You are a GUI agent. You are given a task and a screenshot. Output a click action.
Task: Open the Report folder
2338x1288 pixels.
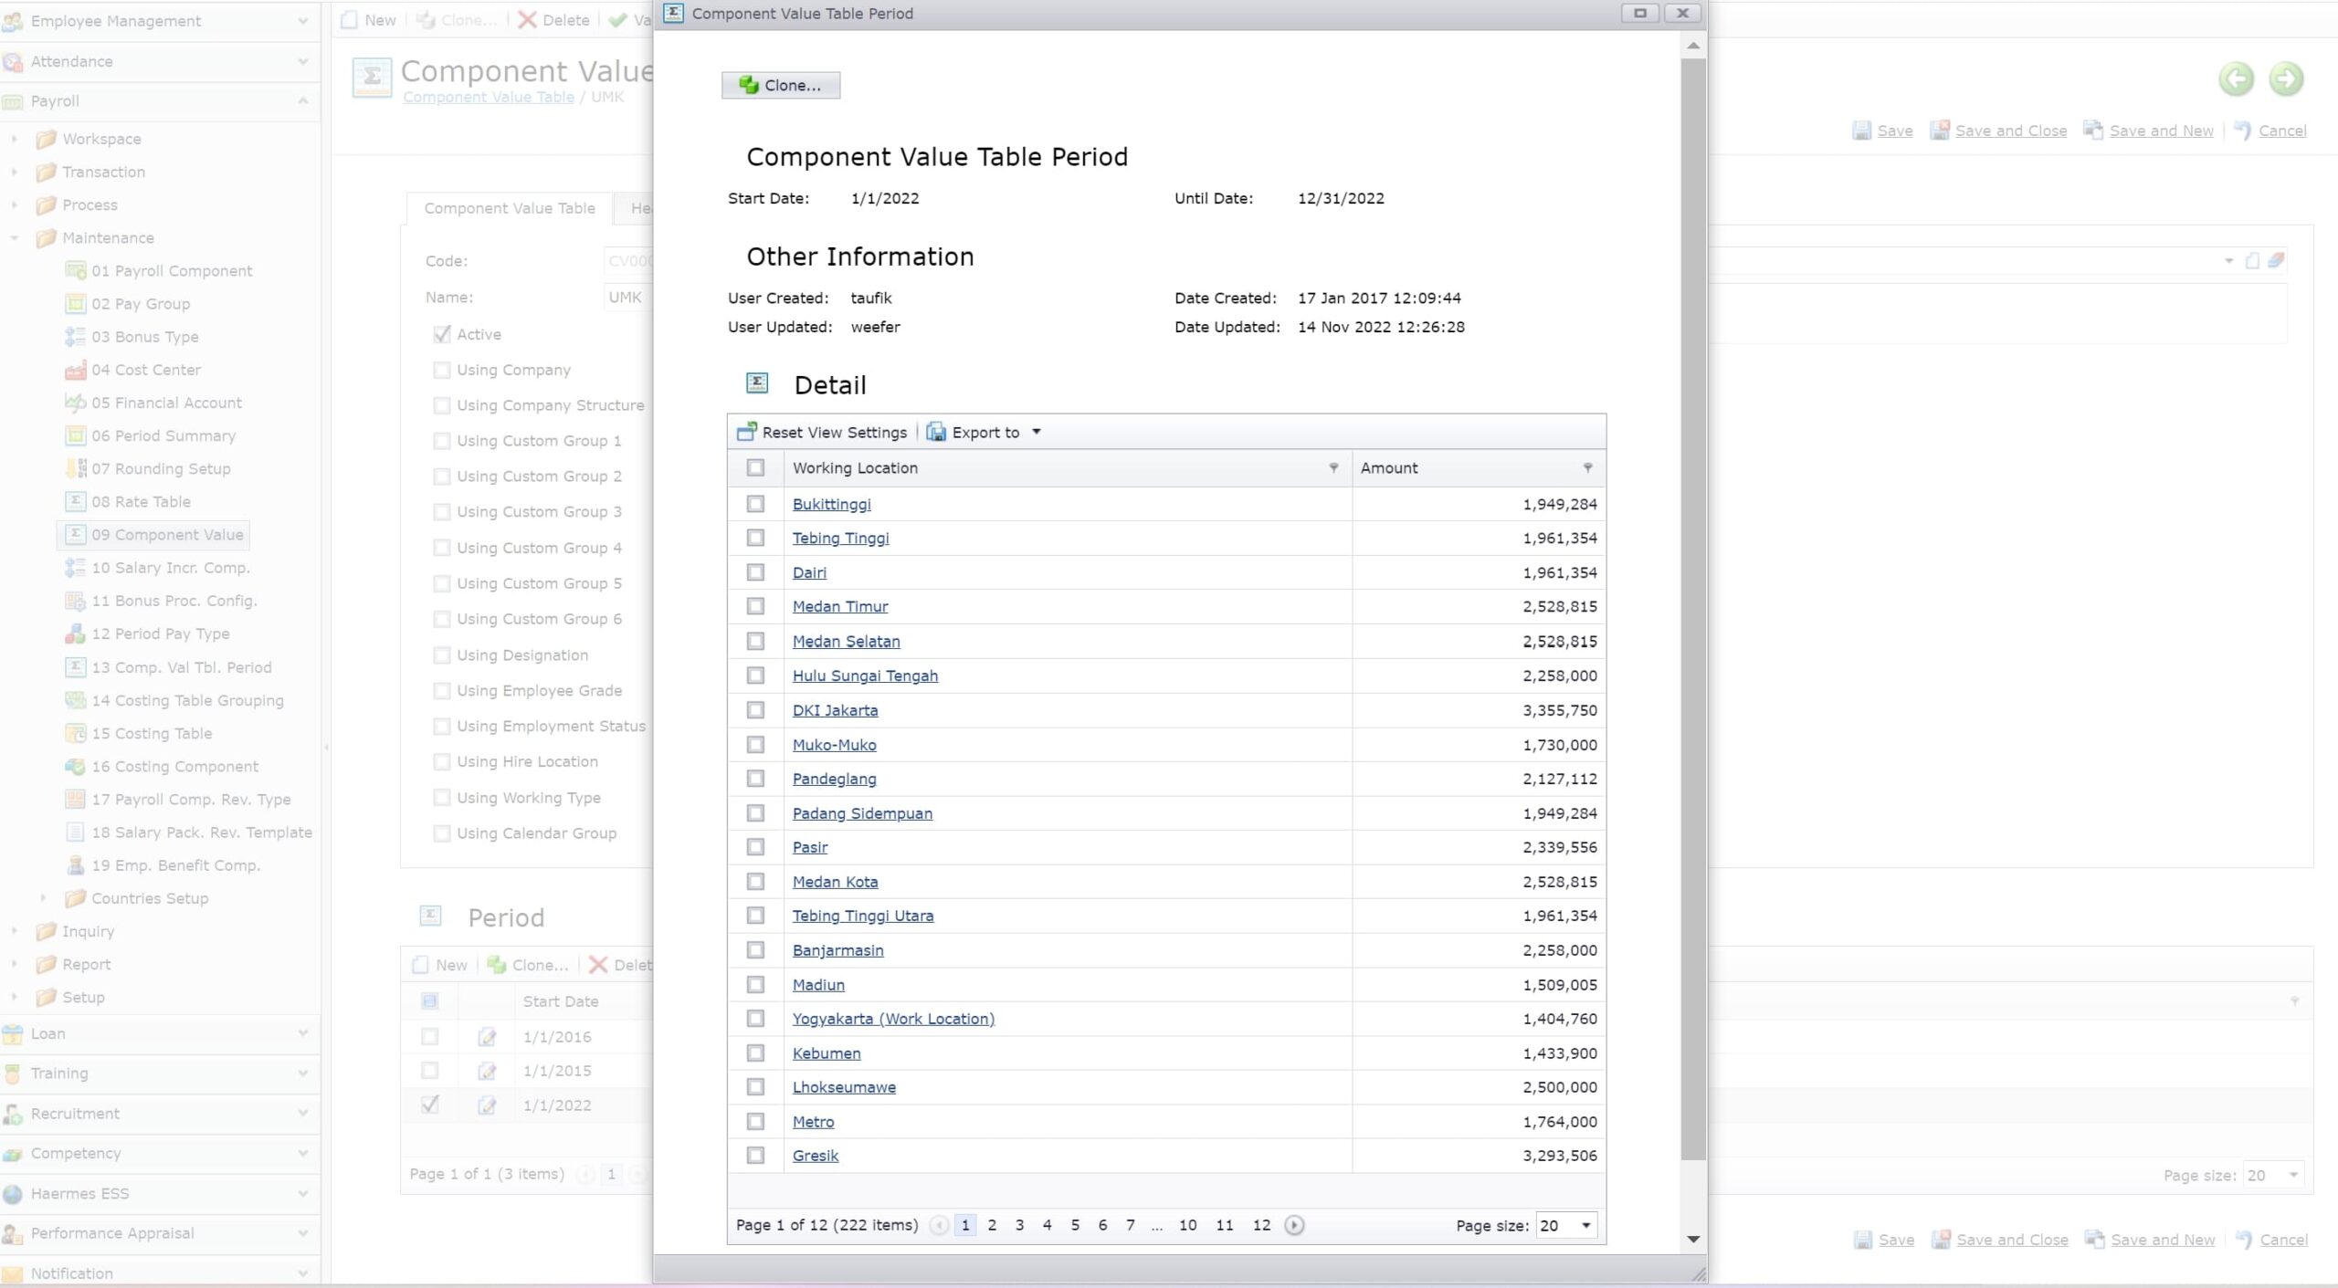(x=86, y=964)
